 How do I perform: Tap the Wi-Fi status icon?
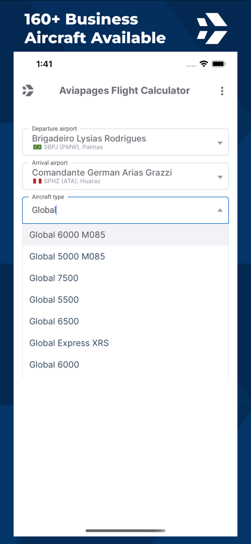(x=204, y=64)
